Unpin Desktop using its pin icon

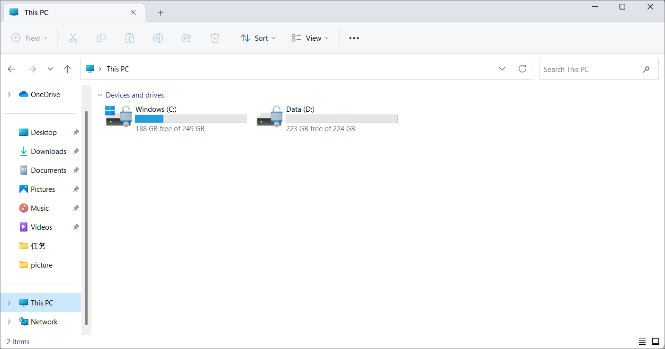[76, 133]
